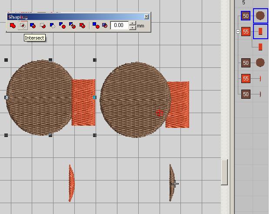
Task: Select the Weld shaping tool
Action: pyautogui.click(x=13, y=26)
